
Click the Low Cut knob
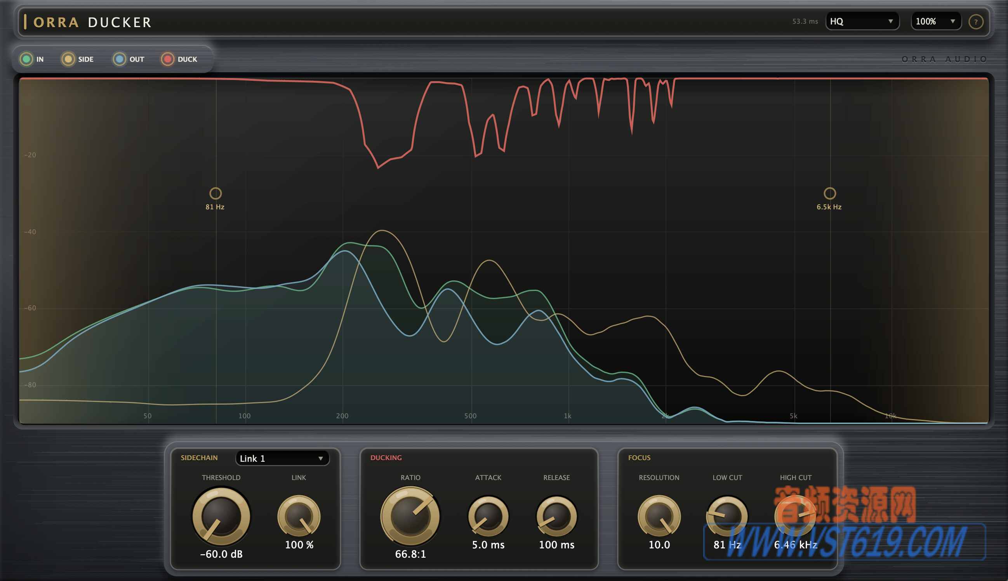(727, 516)
